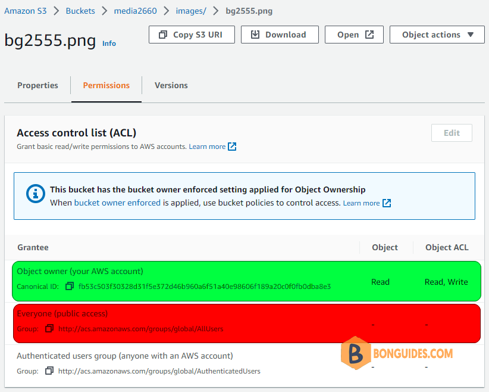
Task: Click the bucket owner enforced link
Action: (x=117, y=203)
